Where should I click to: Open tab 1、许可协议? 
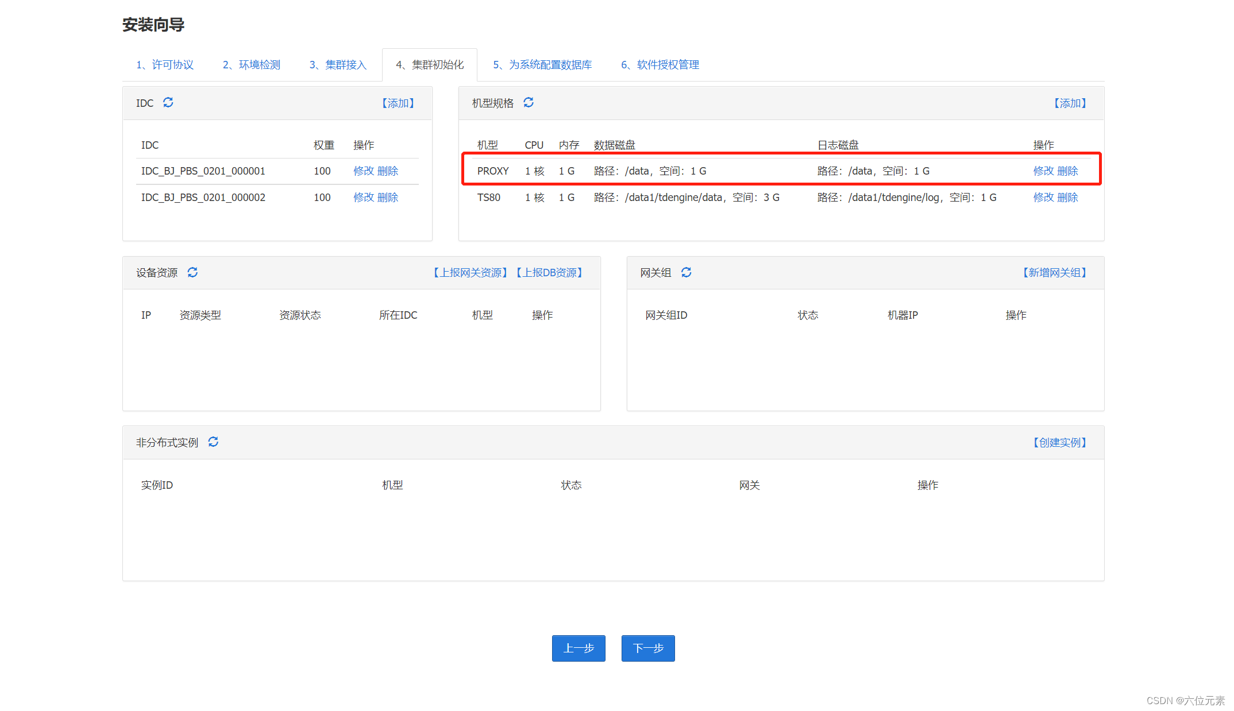(165, 65)
